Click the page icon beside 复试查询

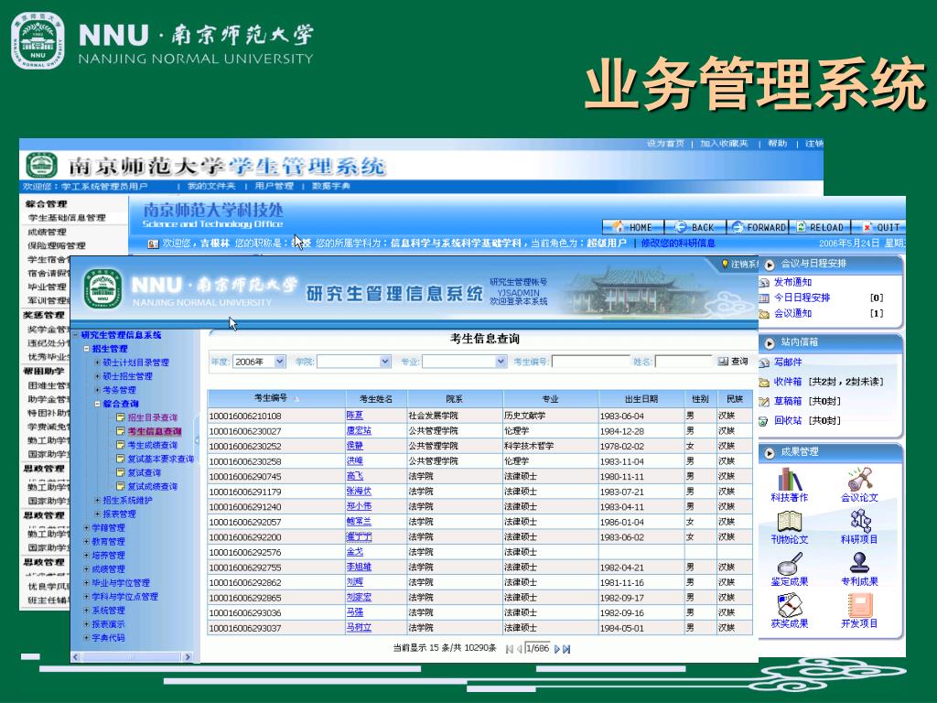(x=120, y=473)
